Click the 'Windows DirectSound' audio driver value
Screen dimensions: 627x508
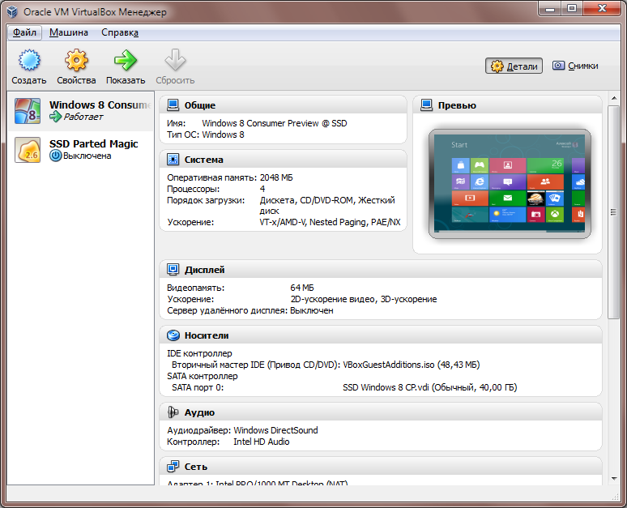275,430
